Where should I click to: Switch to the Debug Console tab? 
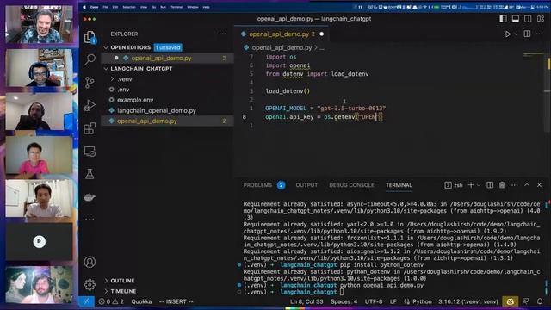coord(351,185)
